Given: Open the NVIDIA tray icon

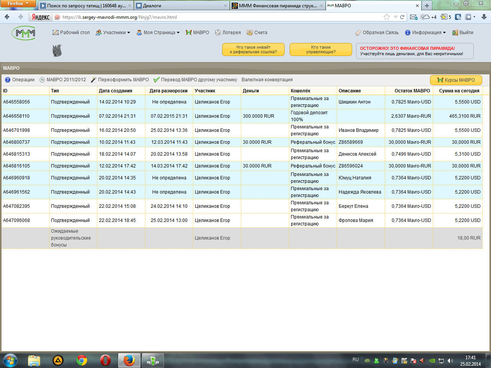Looking at the screenshot, I should point(432,361).
